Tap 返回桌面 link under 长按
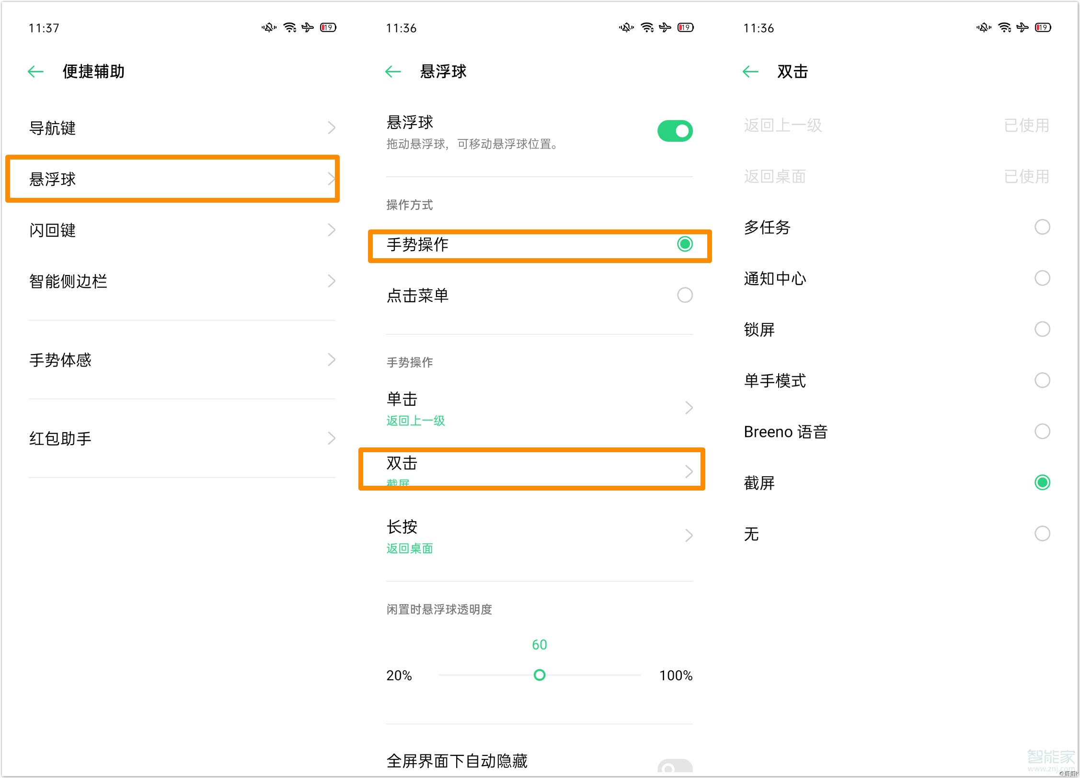Image resolution: width=1080 pixels, height=778 pixels. (410, 548)
